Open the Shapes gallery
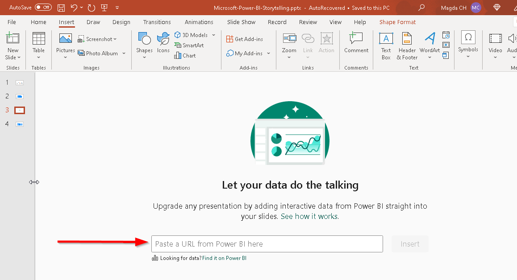The width and height of the screenshot is (517, 280). pos(144,46)
